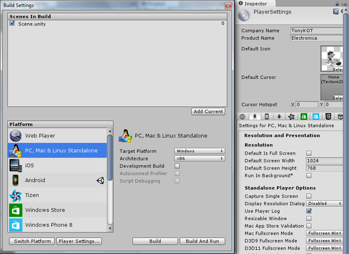Click the Default Screen Width field
349x254 pixels.
tap(325, 160)
